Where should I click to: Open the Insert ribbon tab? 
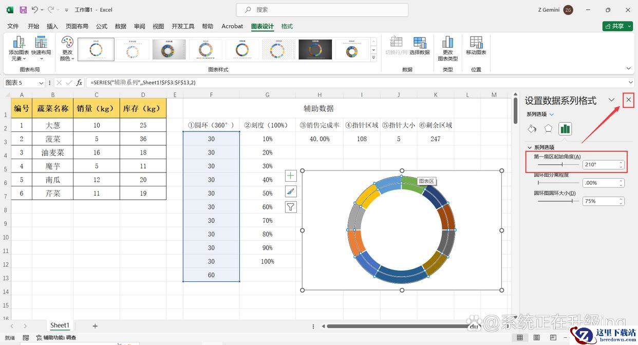coord(52,26)
